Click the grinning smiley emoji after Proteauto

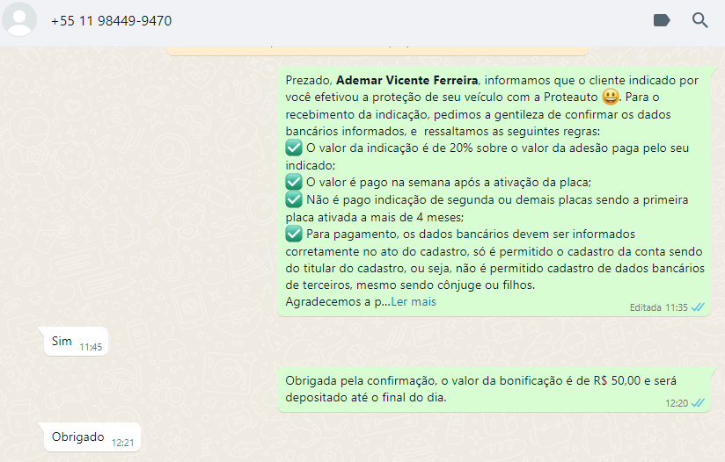coord(611,97)
